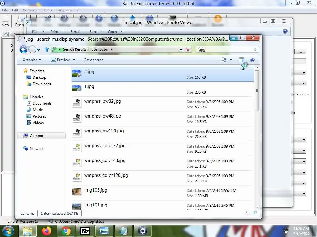Image resolution: width=317 pixels, height=237 pixels.
Task: Click the Preview button
Action: [60, 60]
